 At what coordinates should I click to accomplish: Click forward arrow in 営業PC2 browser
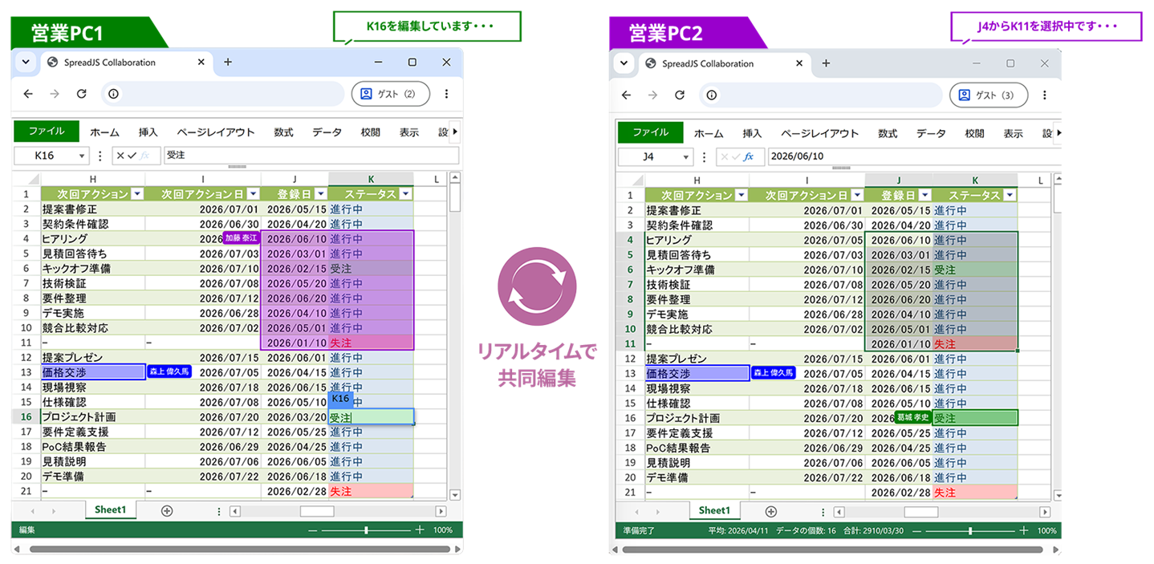[x=653, y=95]
